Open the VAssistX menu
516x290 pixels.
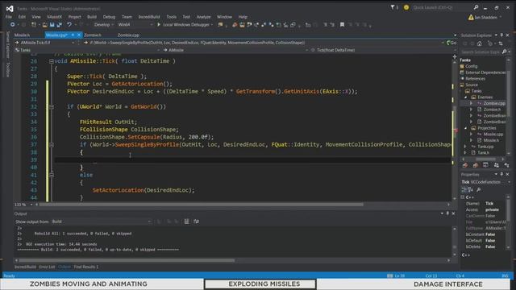54,17
